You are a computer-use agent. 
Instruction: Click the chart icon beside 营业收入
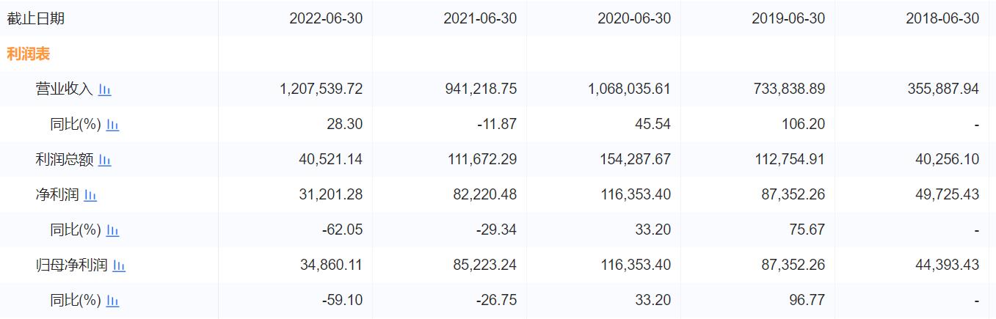pos(105,89)
